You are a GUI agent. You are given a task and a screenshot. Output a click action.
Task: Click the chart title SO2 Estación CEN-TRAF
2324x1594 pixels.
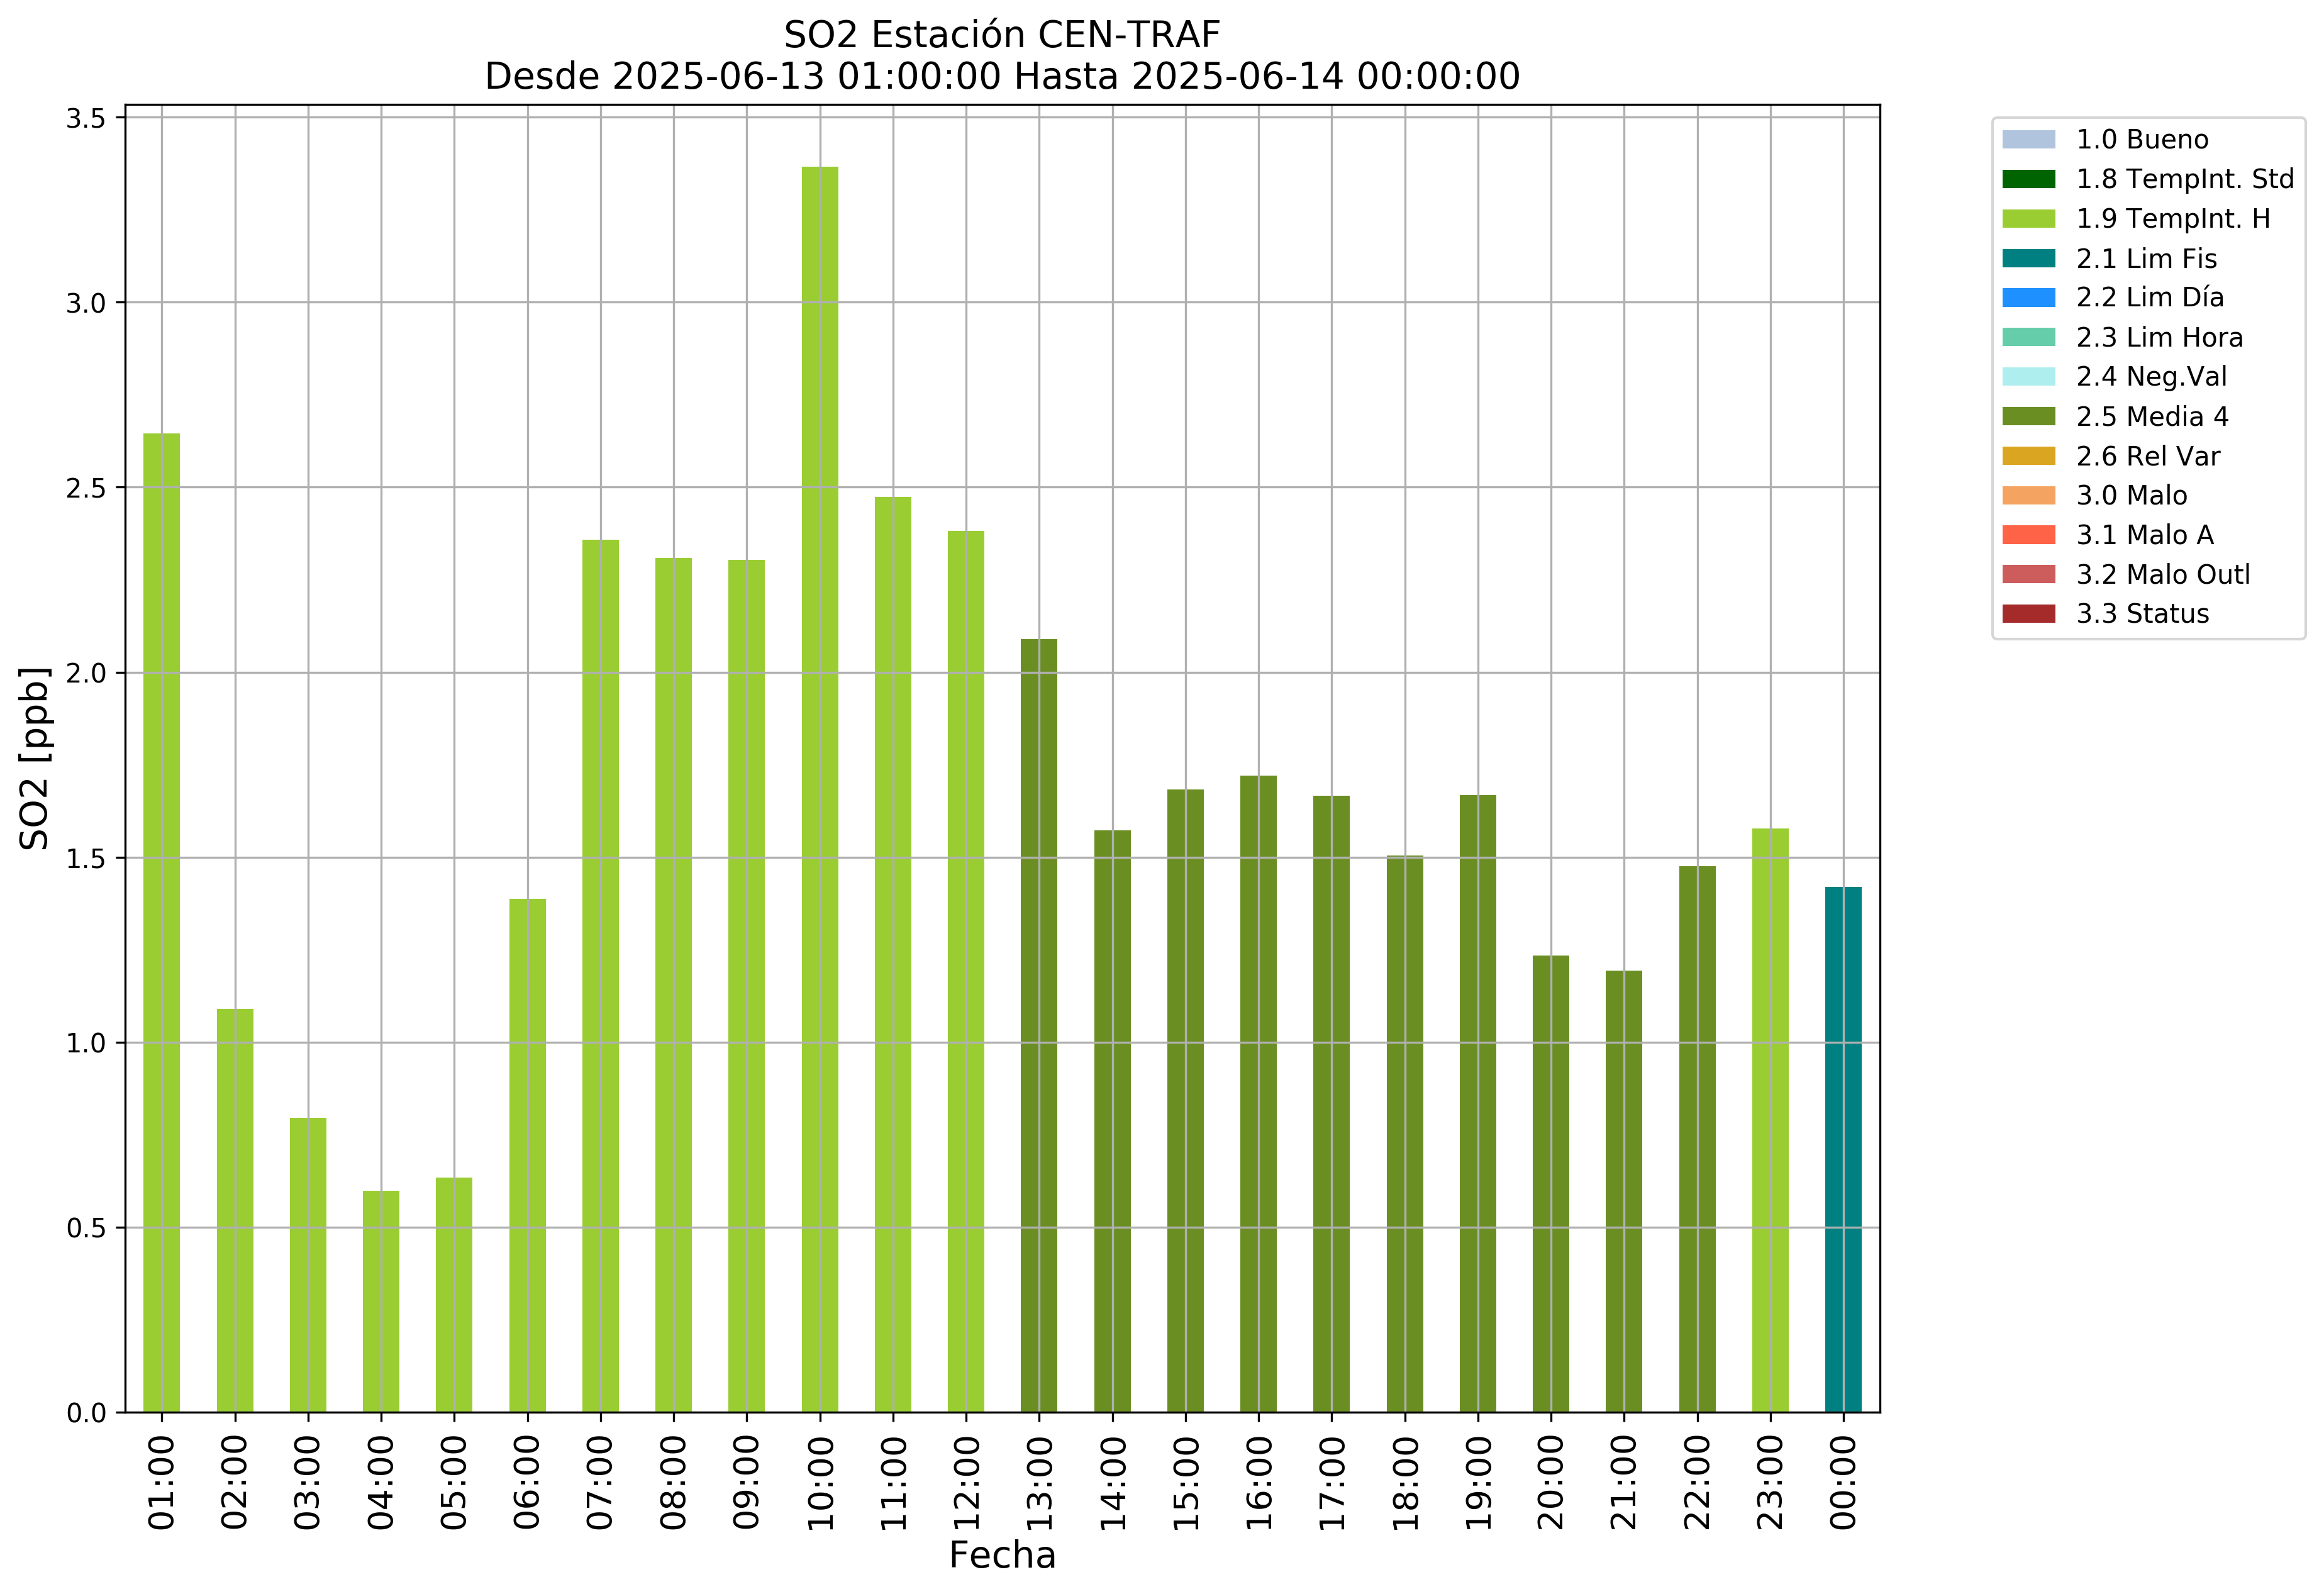coord(1002,35)
